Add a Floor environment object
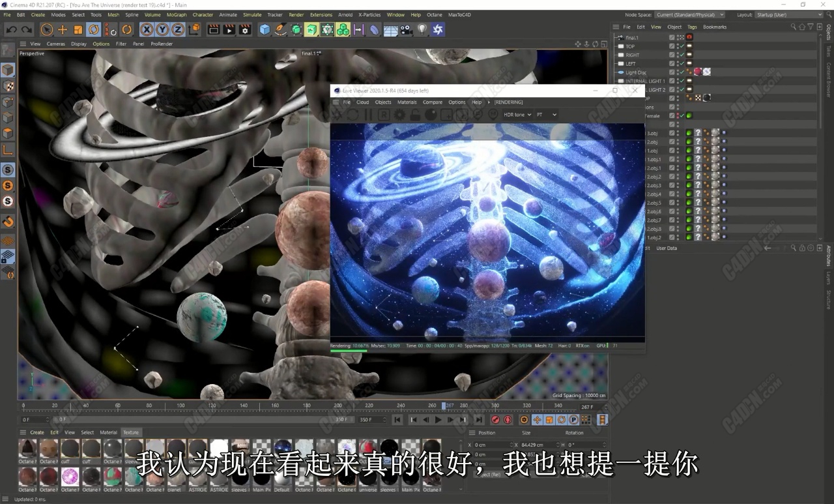834x504 pixels. (391, 29)
